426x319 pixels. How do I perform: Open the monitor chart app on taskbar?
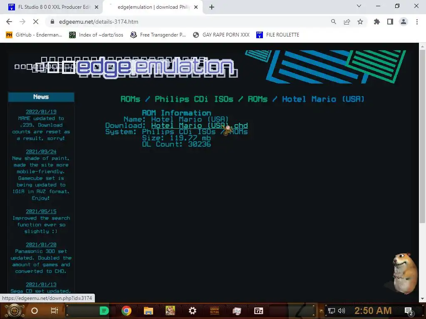coord(237,311)
